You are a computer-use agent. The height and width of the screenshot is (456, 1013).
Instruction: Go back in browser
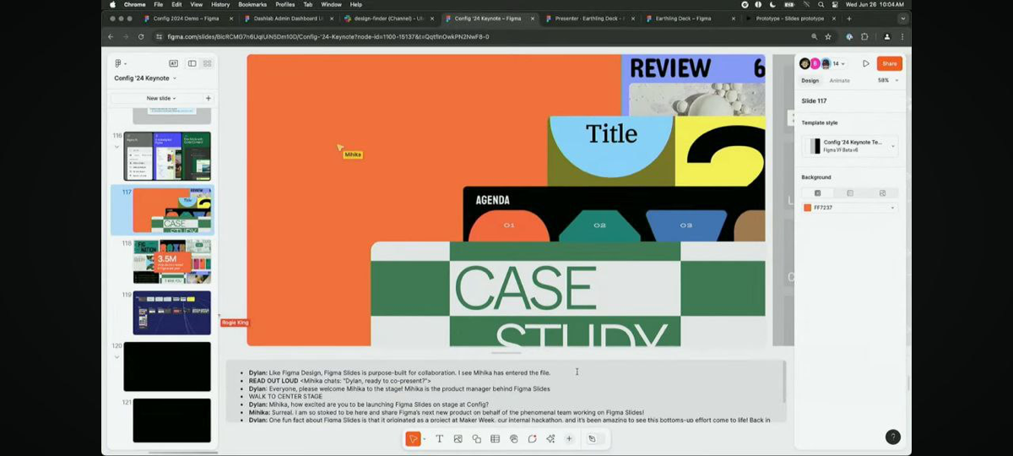(111, 37)
